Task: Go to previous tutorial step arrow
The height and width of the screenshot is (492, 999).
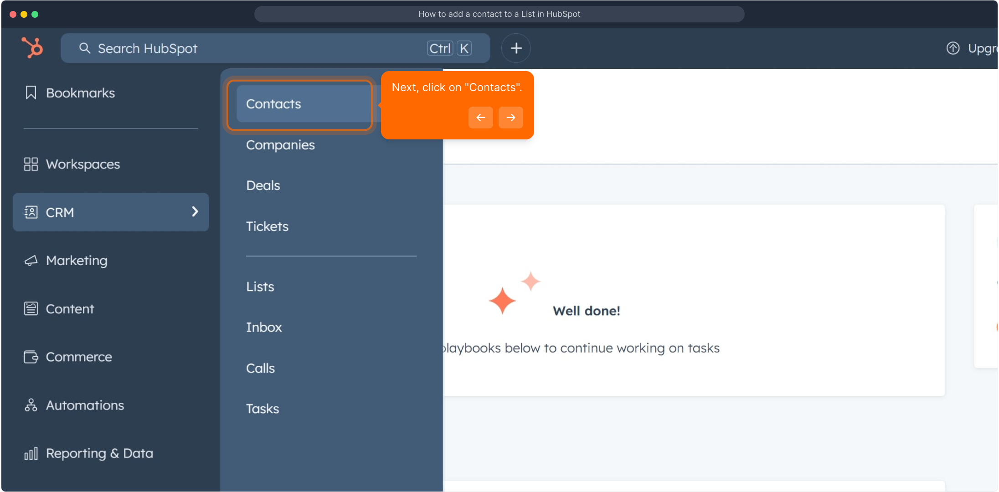Action: point(480,118)
